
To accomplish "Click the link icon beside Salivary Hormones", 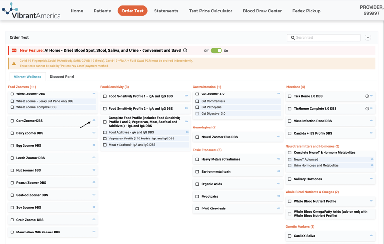I will tap(372, 179).
